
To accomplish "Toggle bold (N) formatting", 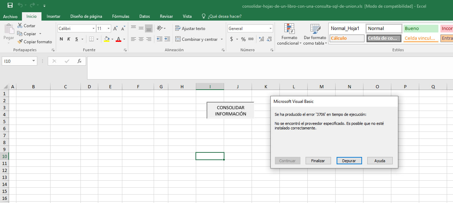I will [61, 39].
